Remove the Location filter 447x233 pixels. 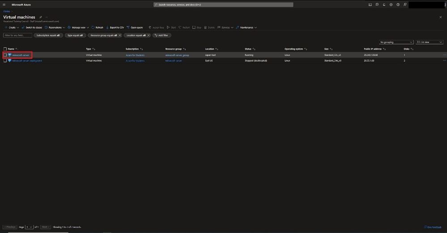[148, 35]
